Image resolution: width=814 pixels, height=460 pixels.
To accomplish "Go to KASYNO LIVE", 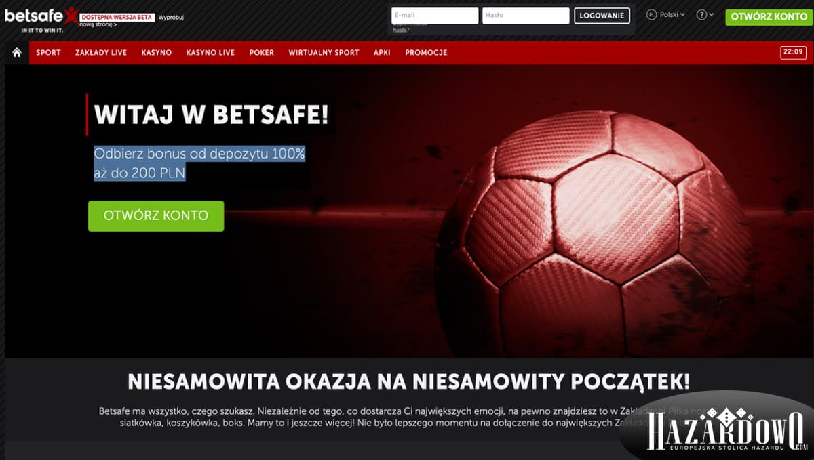I will (210, 53).
